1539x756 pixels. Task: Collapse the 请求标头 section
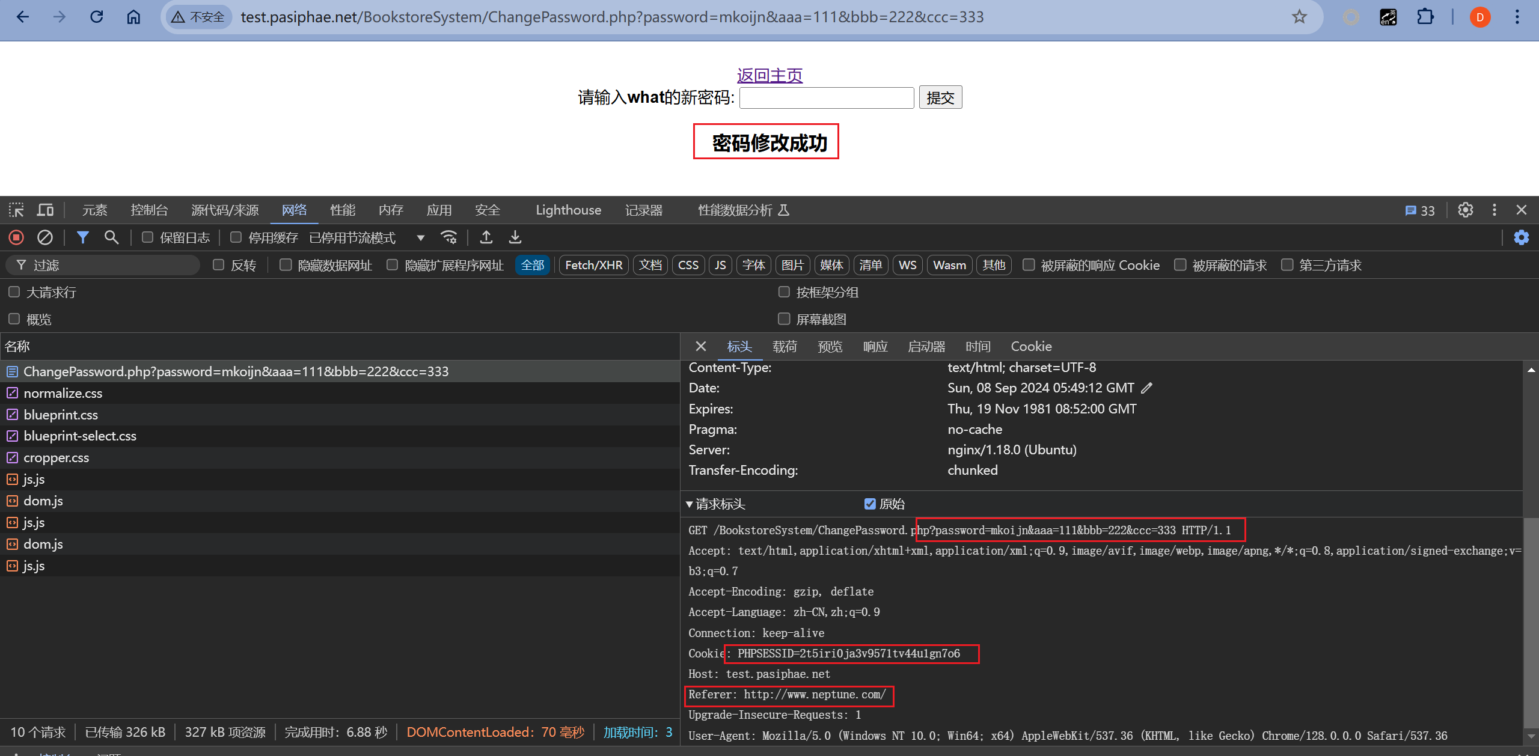coord(690,504)
